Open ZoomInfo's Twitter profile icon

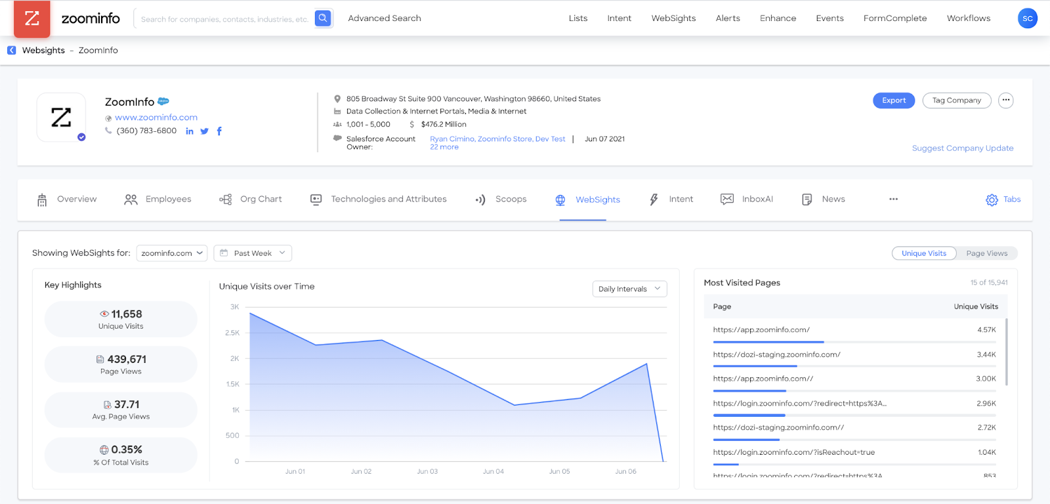coord(204,131)
